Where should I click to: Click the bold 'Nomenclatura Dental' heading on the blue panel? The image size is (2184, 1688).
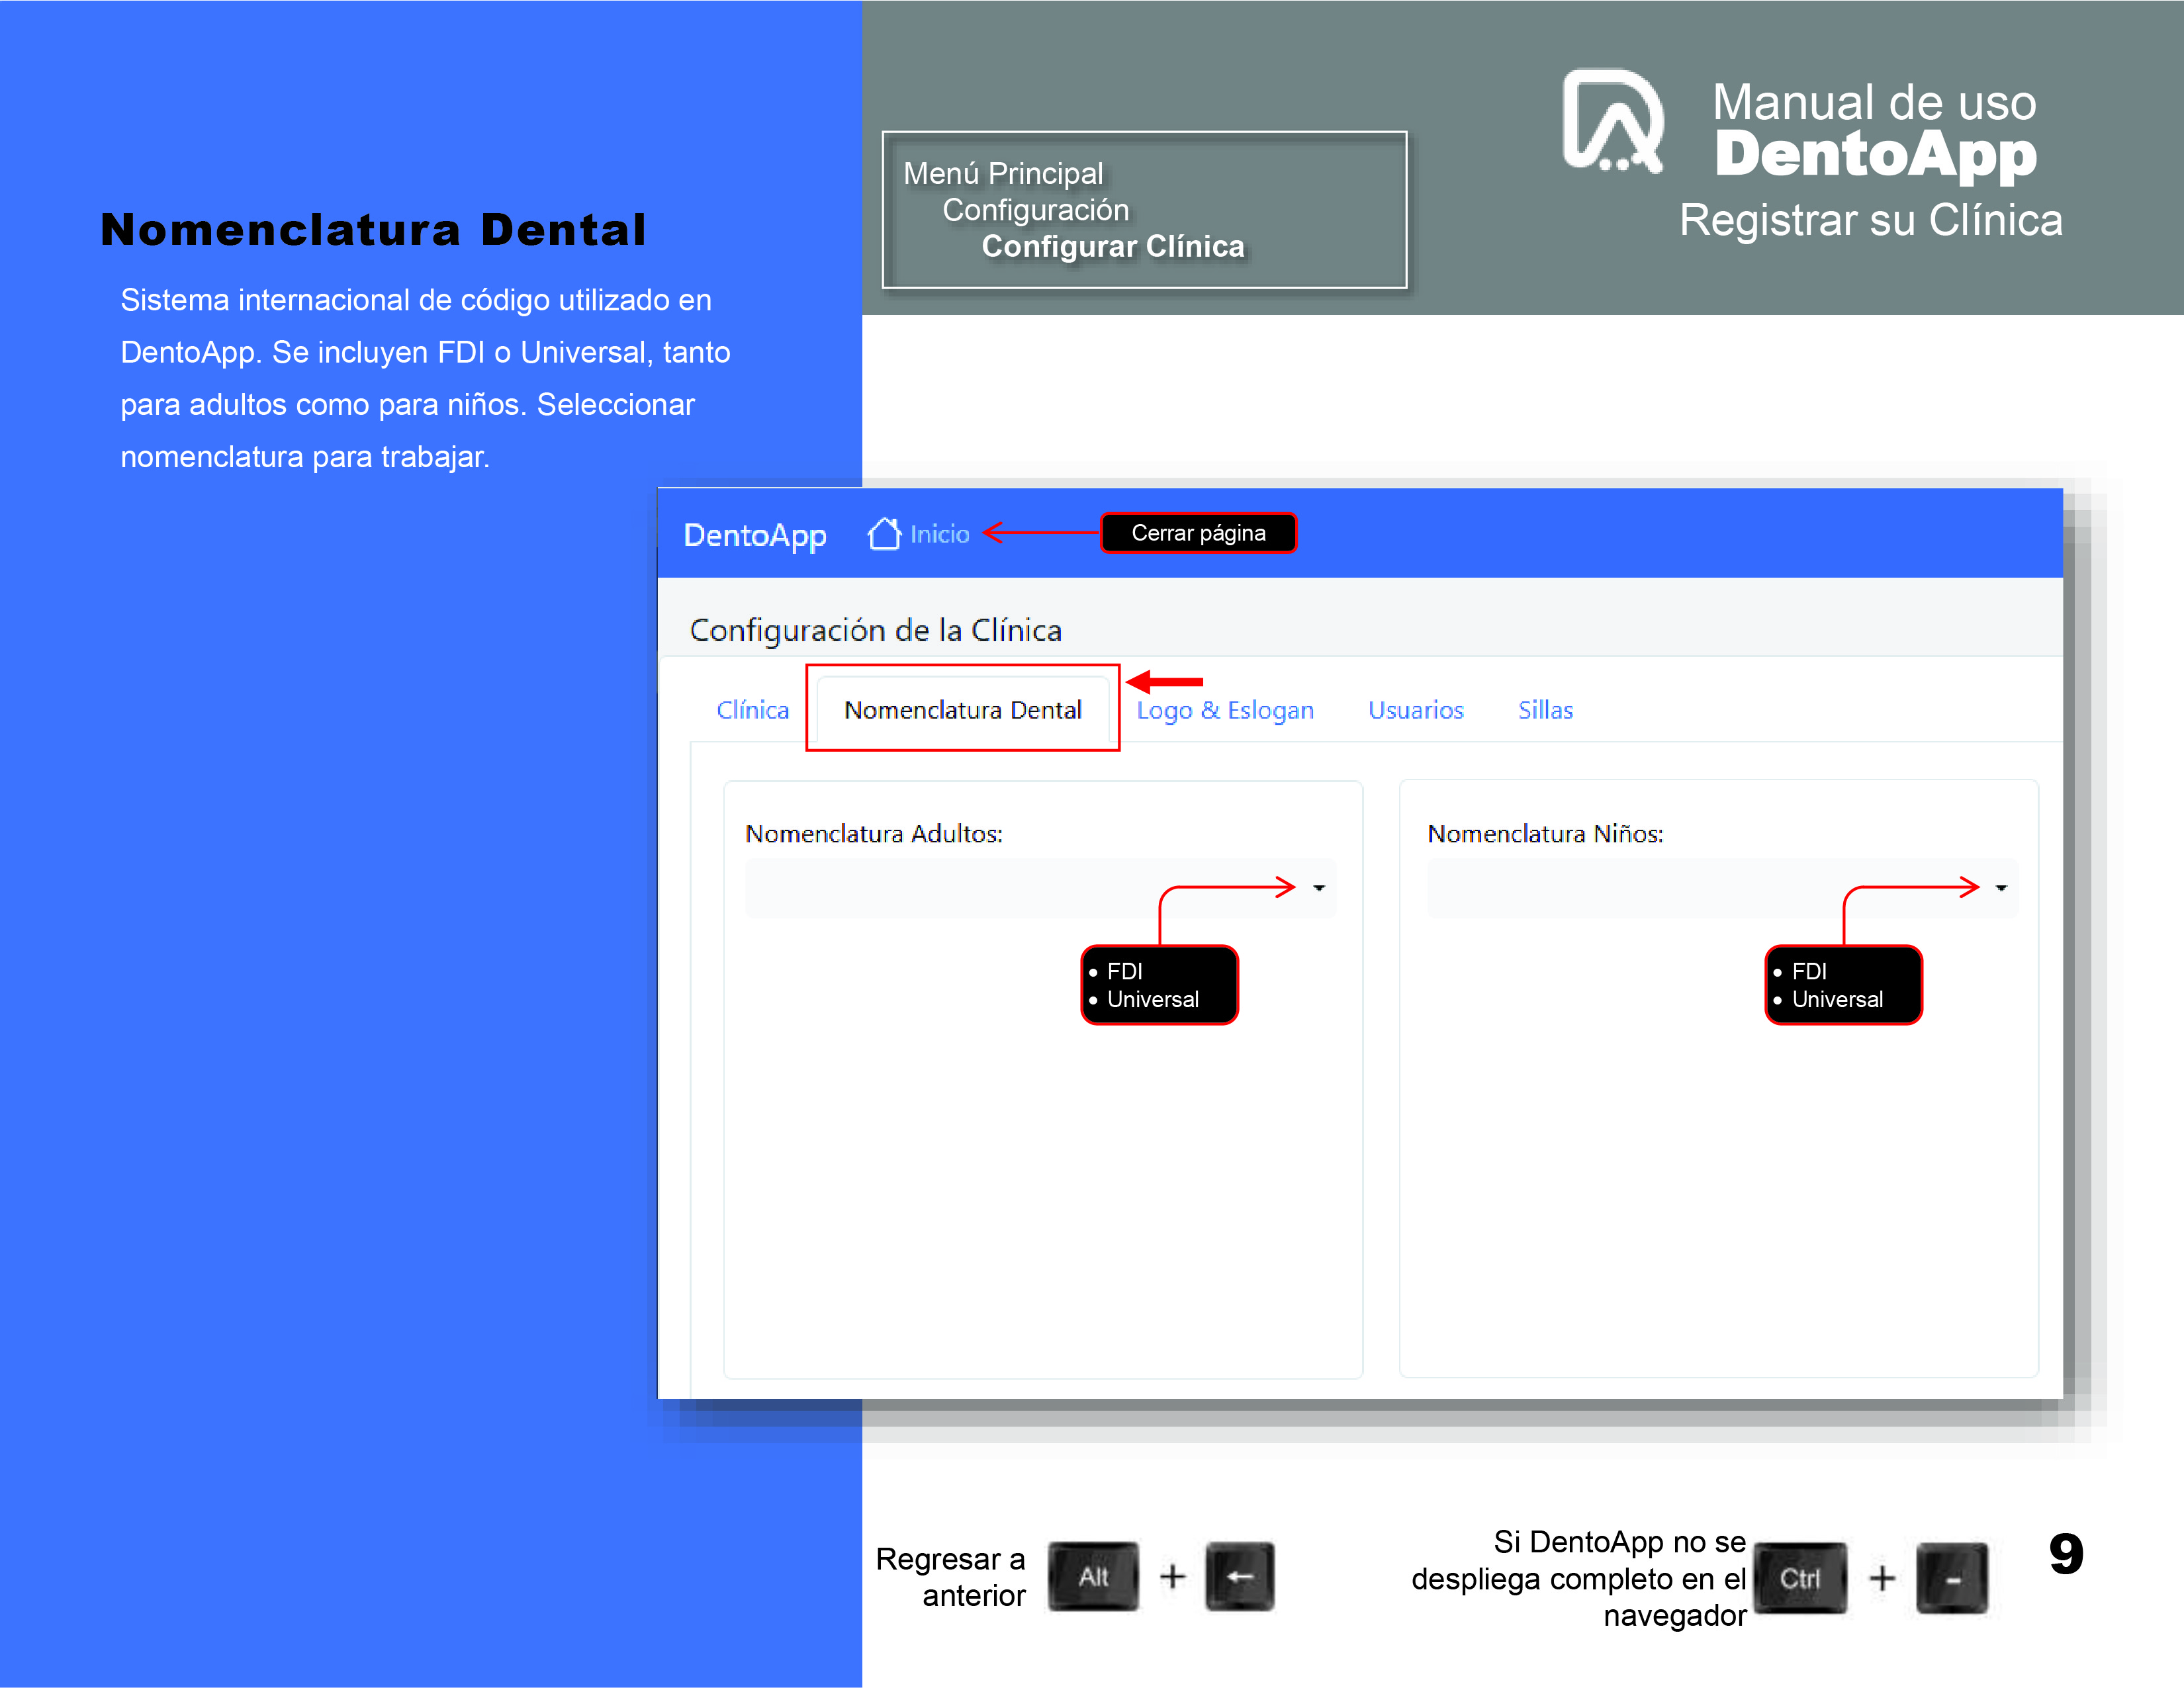click(x=374, y=229)
